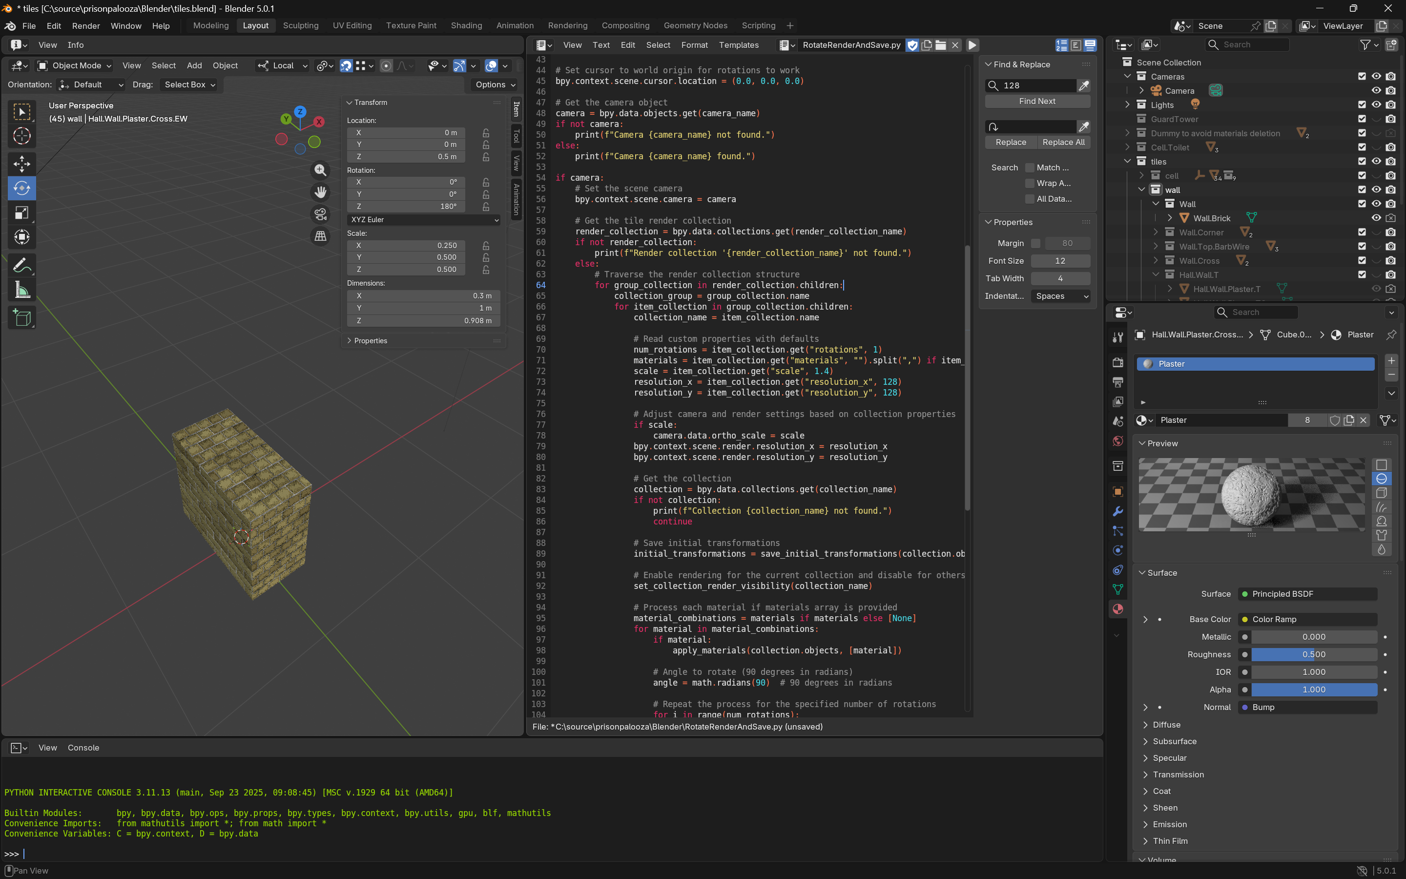Open the Modifiers wrench properties tab
The width and height of the screenshot is (1406, 879).
(x=1117, y=512)
